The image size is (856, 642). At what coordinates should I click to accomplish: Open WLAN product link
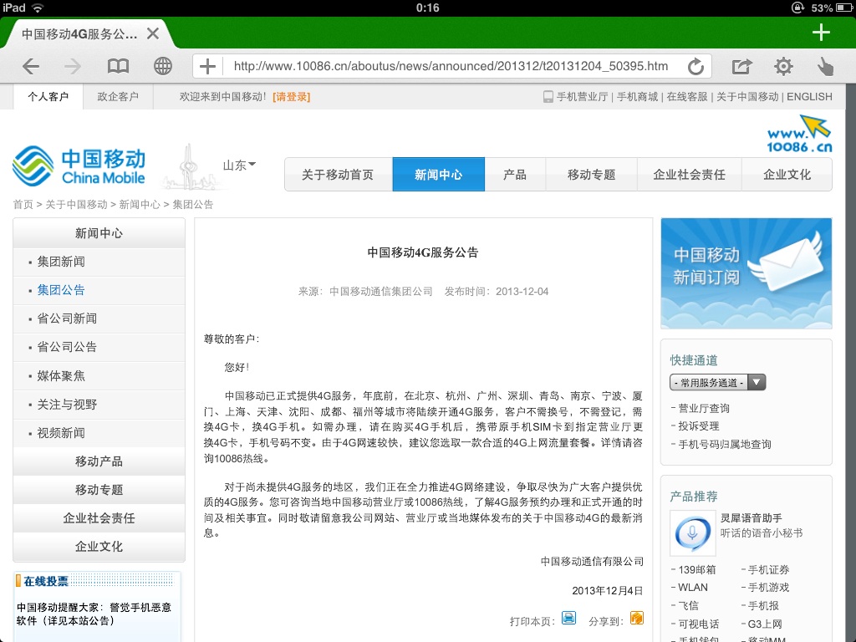(x=693, y=588)
